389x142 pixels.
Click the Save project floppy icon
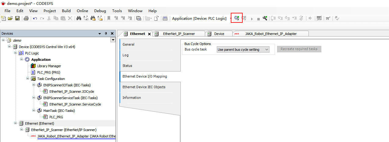[17, 18]
